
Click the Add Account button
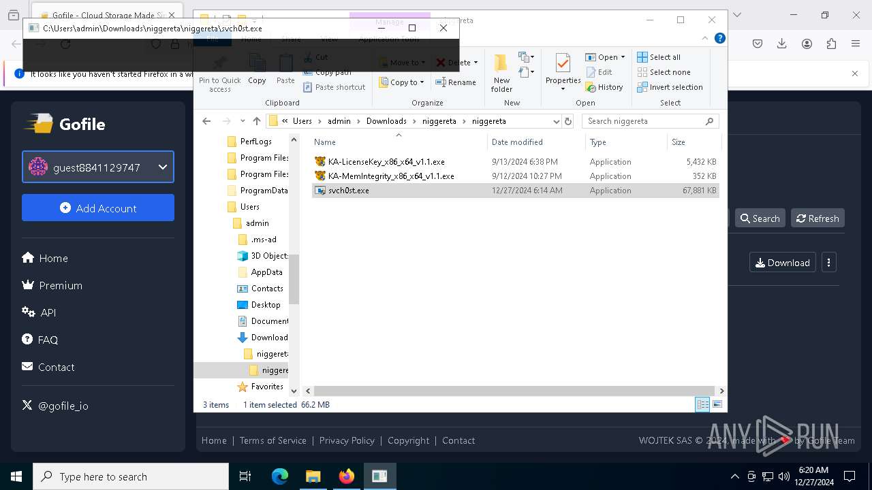(98, 208)
